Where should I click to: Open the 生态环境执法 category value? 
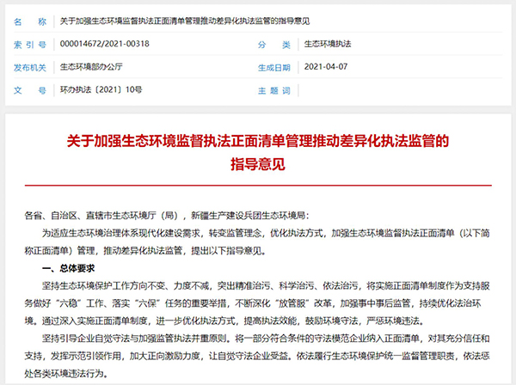pos(329,43)
